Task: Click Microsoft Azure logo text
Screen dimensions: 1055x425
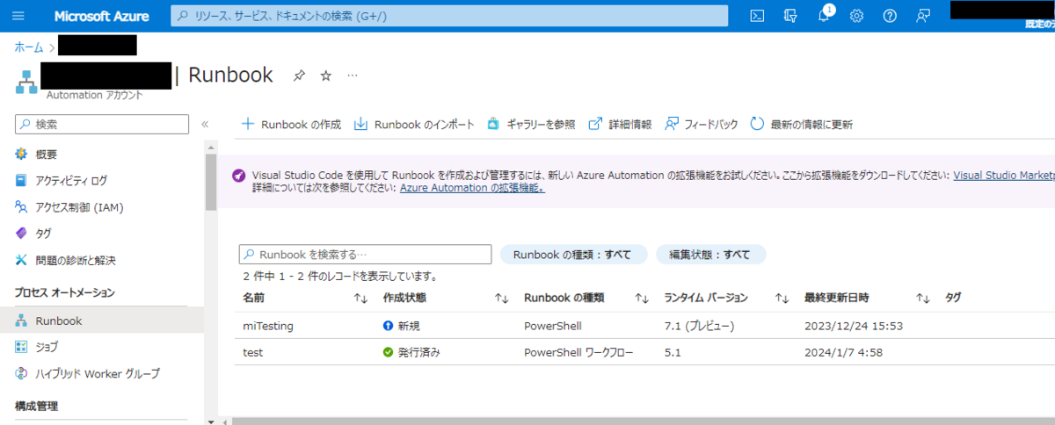Action: coord(101,16)
